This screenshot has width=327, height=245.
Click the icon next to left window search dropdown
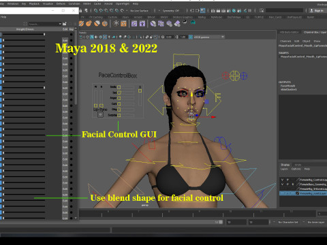(65, 24)
